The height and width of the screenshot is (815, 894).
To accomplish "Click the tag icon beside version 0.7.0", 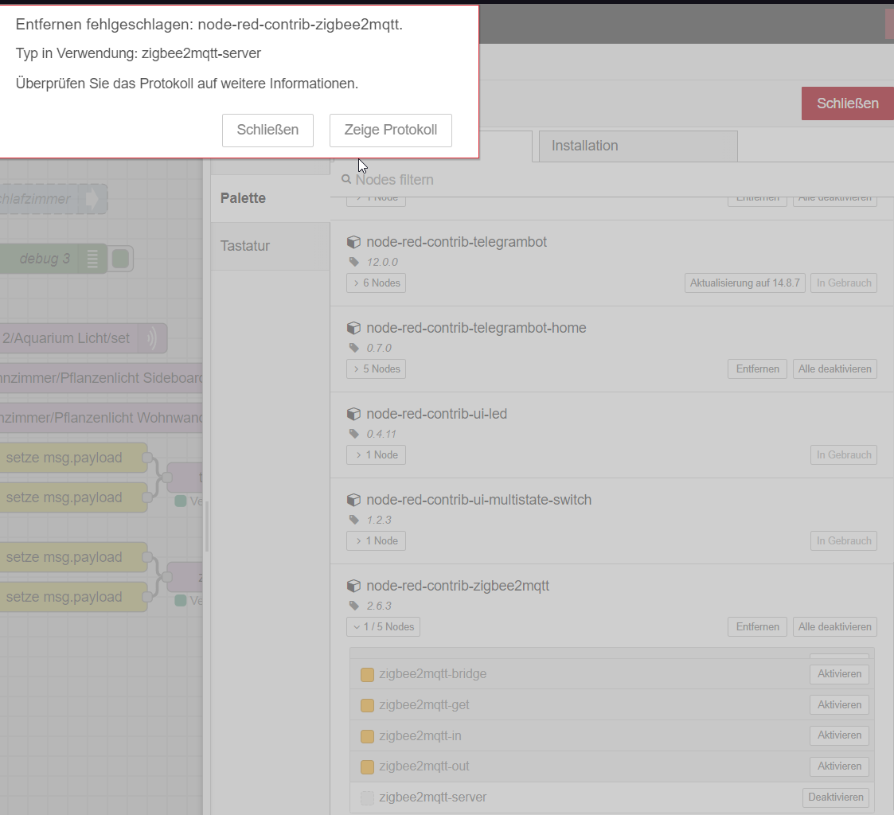I will [x=354, y=349].
